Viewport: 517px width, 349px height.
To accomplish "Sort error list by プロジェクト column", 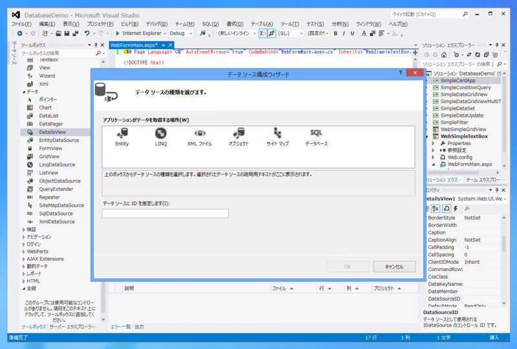I will click(395, 288).
